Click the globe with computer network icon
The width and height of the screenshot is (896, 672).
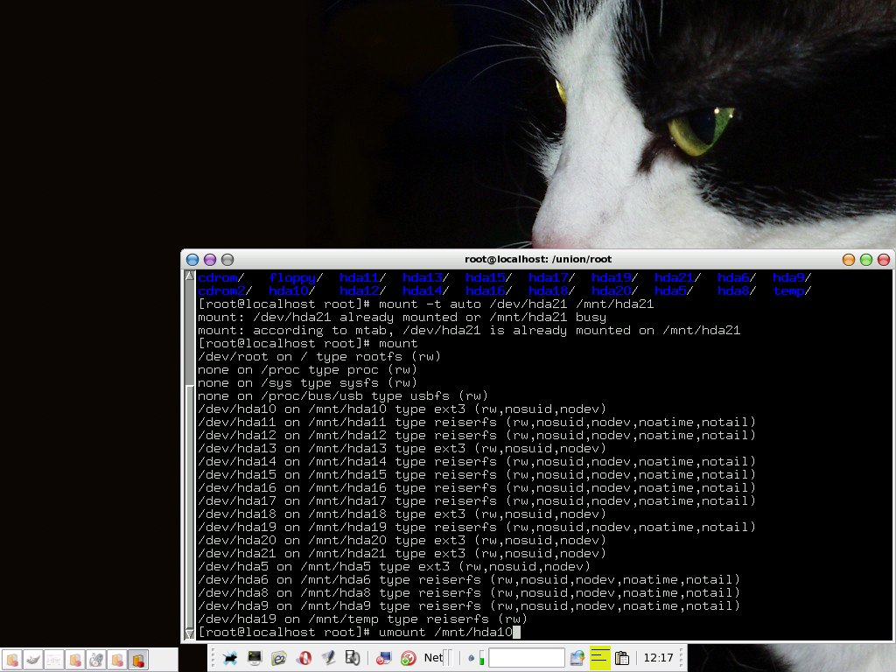(577, 658)
